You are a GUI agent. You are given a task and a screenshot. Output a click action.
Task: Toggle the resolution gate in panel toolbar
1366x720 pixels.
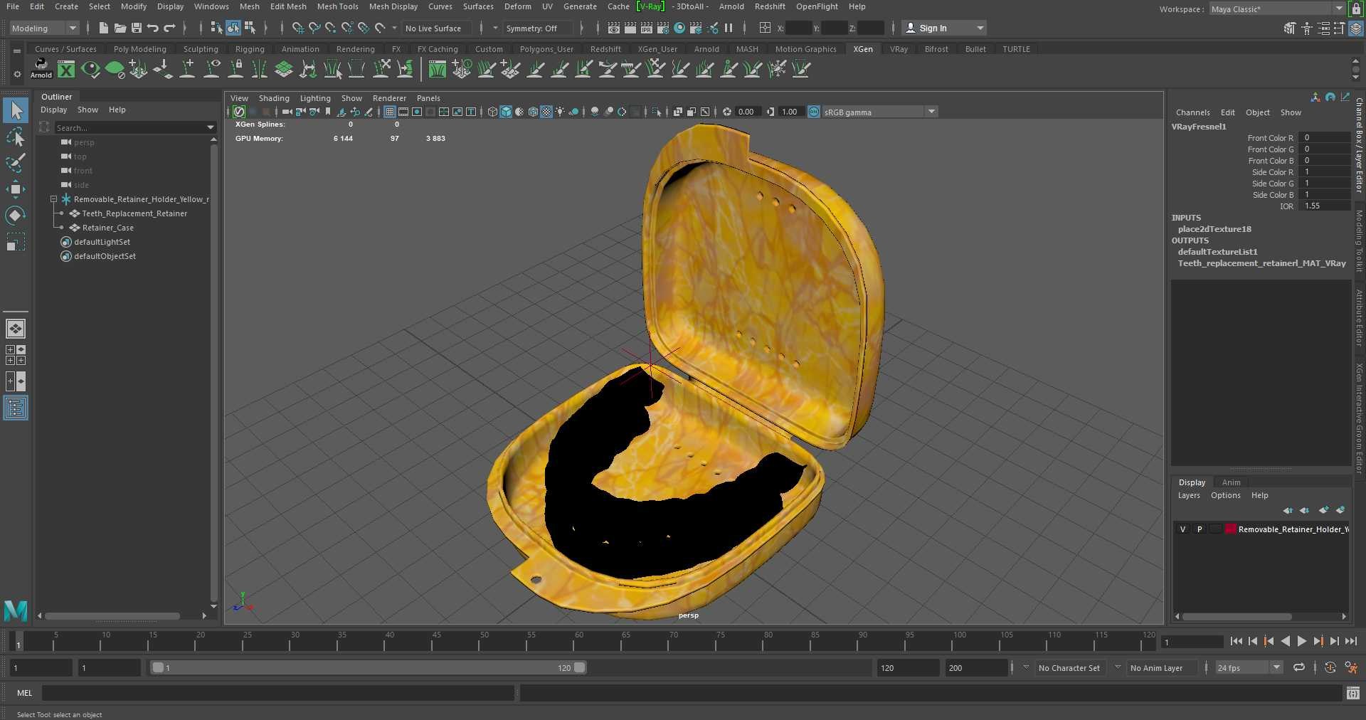click(x=417, y=112)
